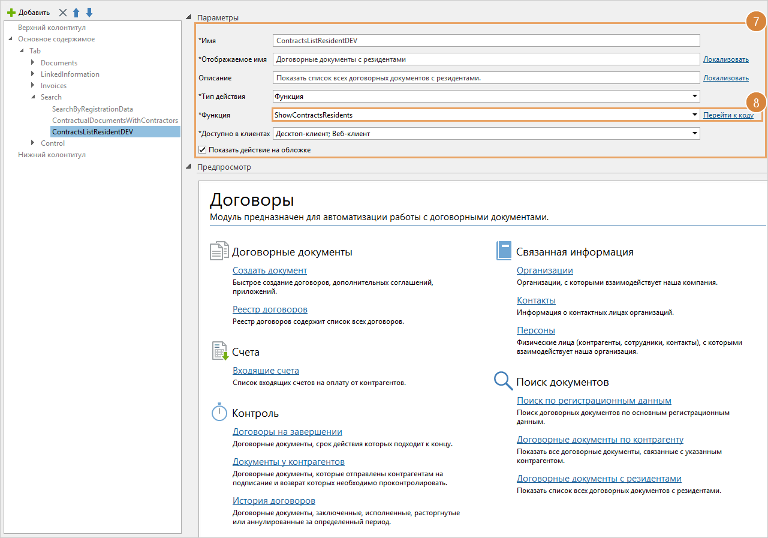Open the Тип действия dropdown

click(694, 96)
